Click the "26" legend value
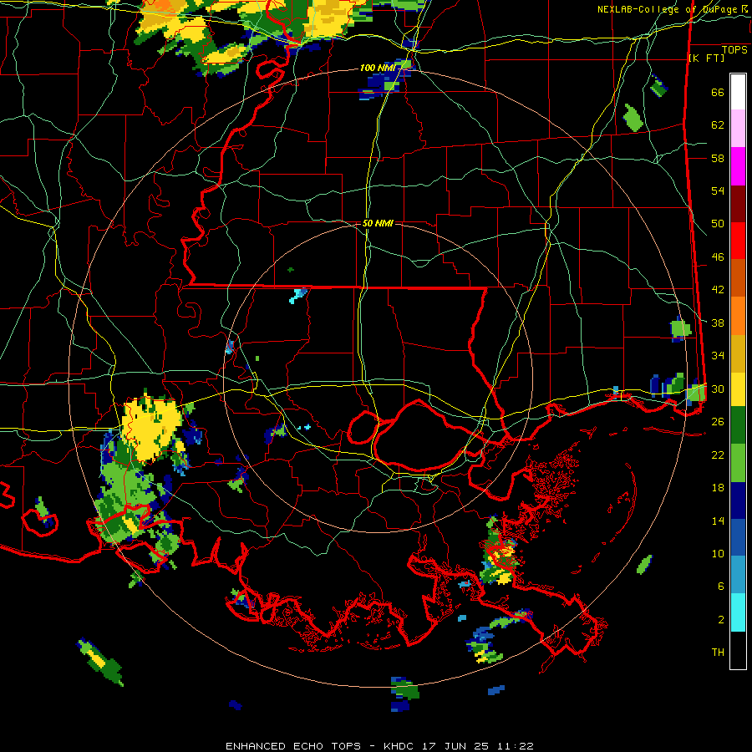The image size is (752, 752). (x=718, y=422)
